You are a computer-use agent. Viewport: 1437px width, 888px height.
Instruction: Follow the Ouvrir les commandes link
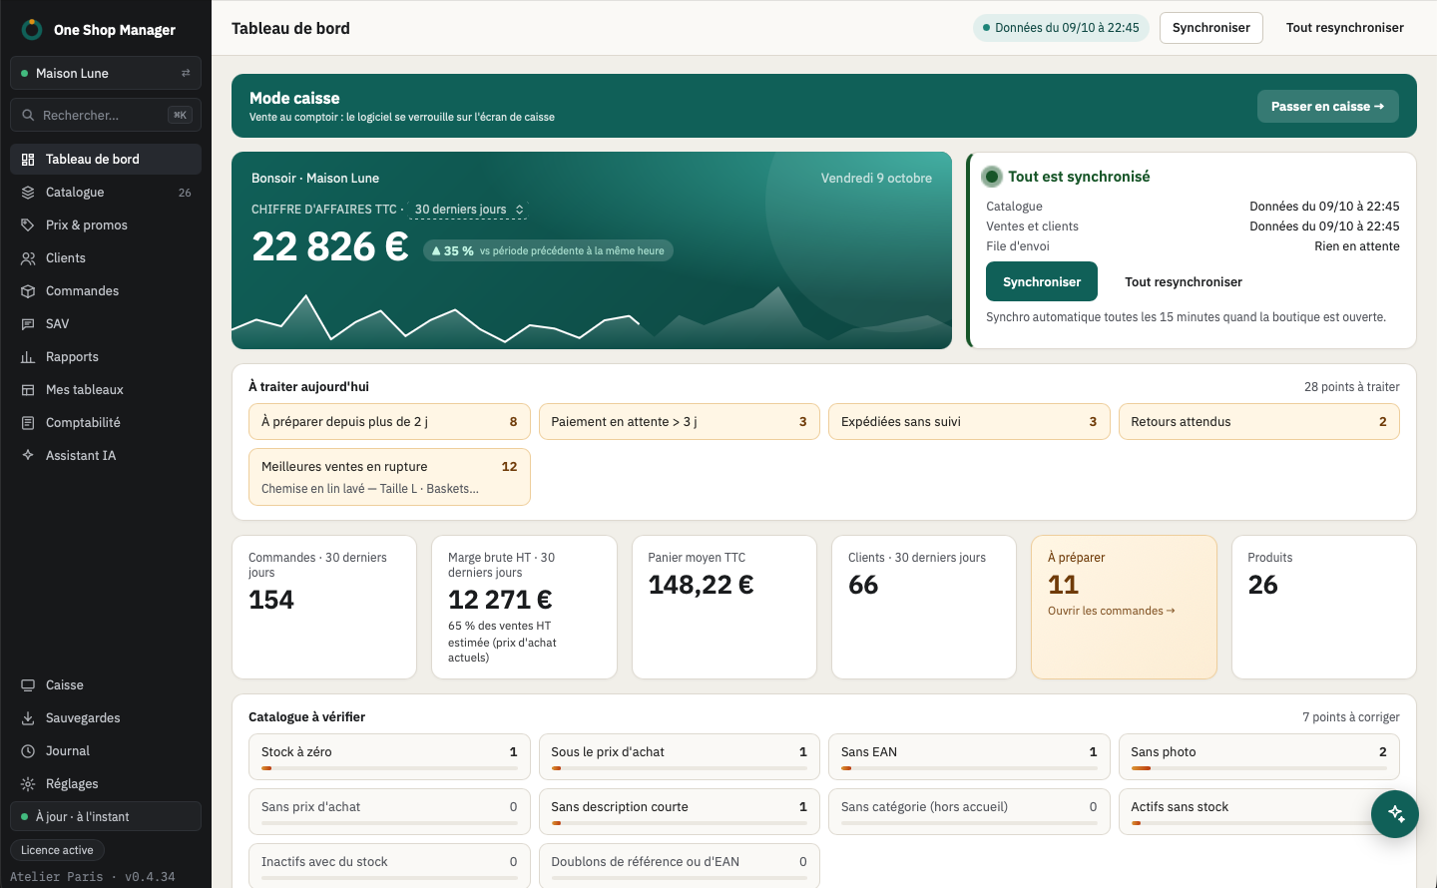pyautogui.click(x=1112, y=611)
